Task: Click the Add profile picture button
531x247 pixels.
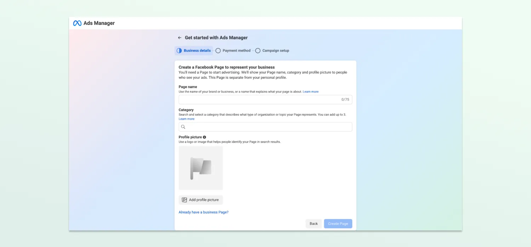Action: pos(201,200)
